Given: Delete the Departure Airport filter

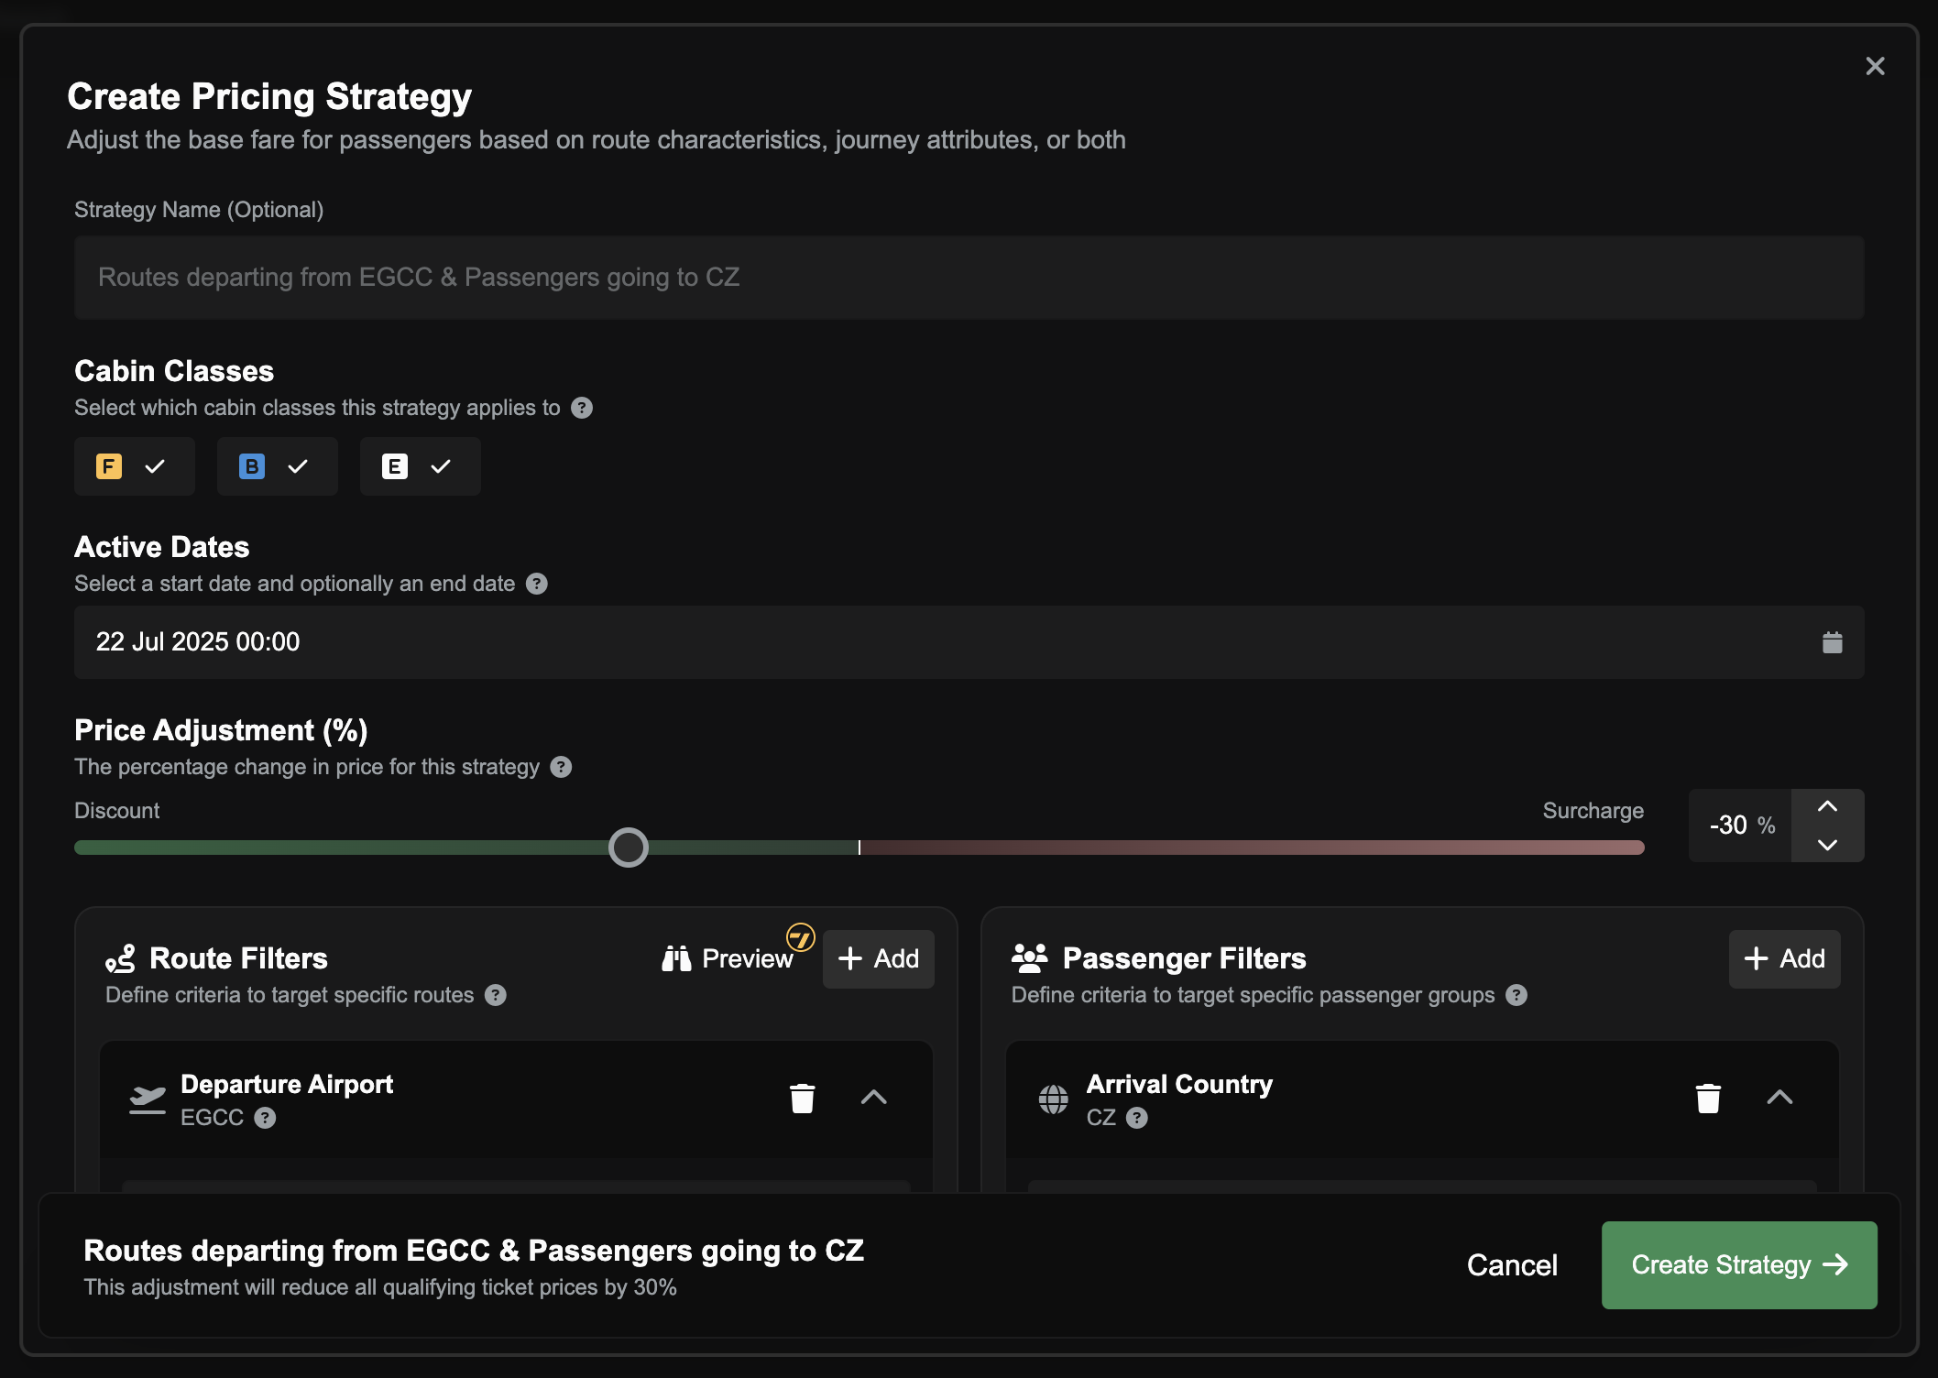Looking at the screenshot, I should coord(802,1098).
